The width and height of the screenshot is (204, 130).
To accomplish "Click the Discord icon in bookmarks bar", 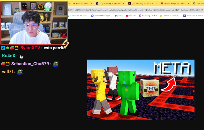I will point(92,16).
